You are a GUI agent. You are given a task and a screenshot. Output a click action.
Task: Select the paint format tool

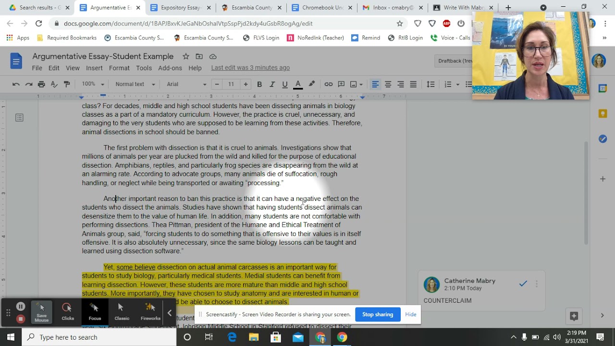(67, 84)
